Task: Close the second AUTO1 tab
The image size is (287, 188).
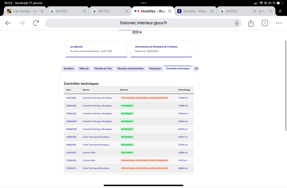Action: pyautogui.click(x=127, y=11)
